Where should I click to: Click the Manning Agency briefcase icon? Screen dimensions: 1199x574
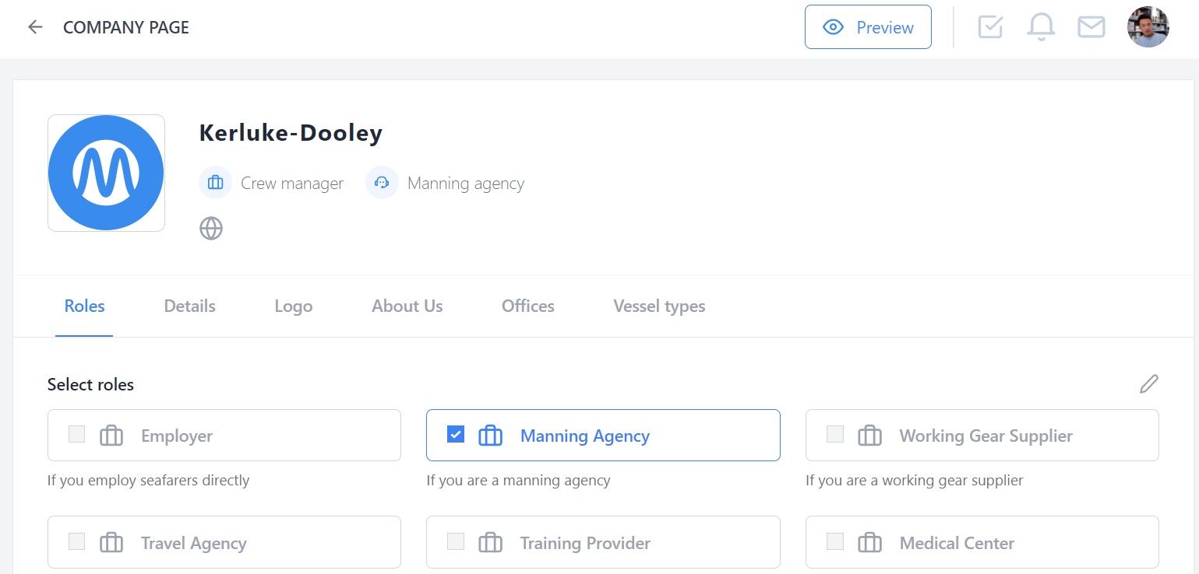point(490,436)
